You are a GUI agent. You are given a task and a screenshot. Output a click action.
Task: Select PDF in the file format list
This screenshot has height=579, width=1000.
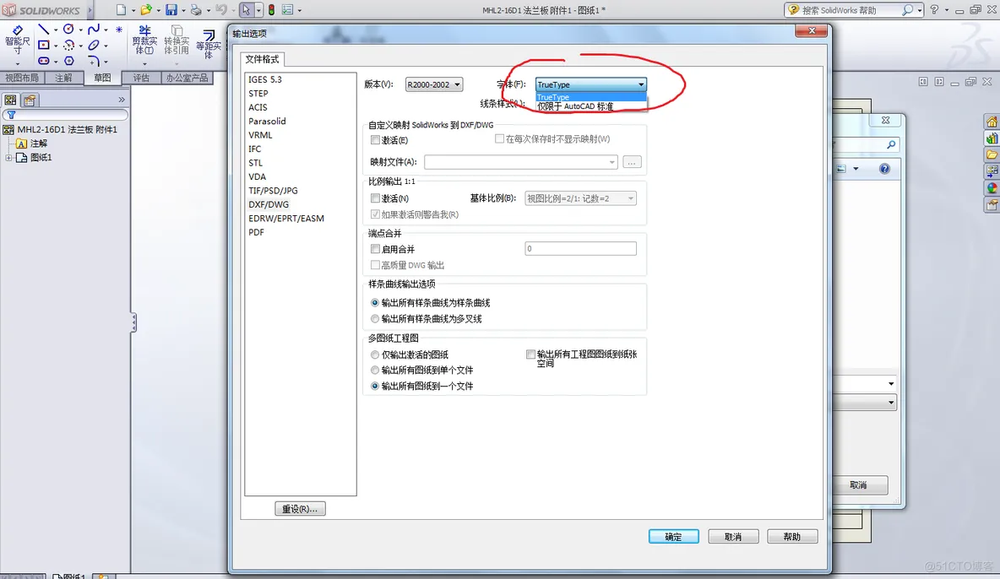point(257,232)
